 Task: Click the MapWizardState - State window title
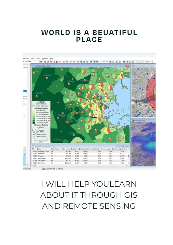pos(42,66)
